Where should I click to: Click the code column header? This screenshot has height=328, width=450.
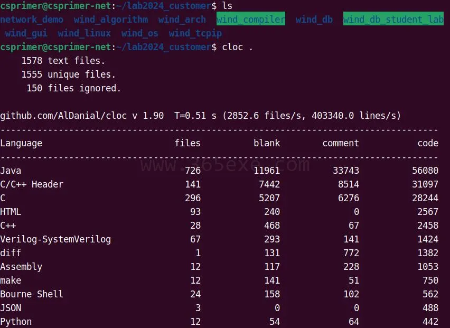pos(428,143)
